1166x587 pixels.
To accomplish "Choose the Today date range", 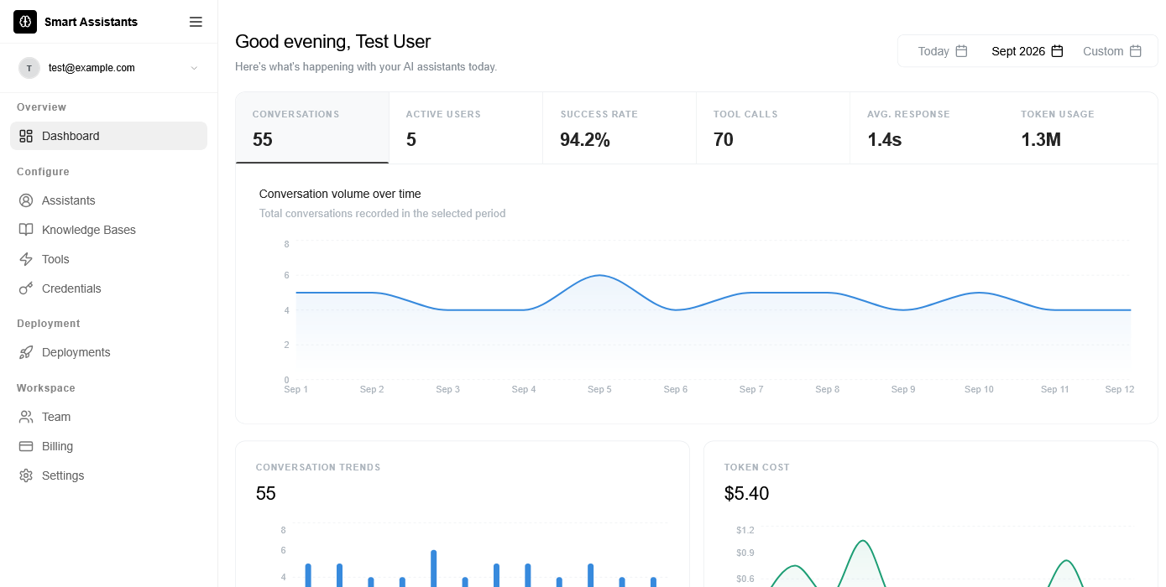I will (943, 51).
